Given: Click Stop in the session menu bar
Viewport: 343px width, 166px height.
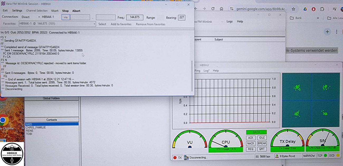Looking at the screenshot, I should 65,11.
